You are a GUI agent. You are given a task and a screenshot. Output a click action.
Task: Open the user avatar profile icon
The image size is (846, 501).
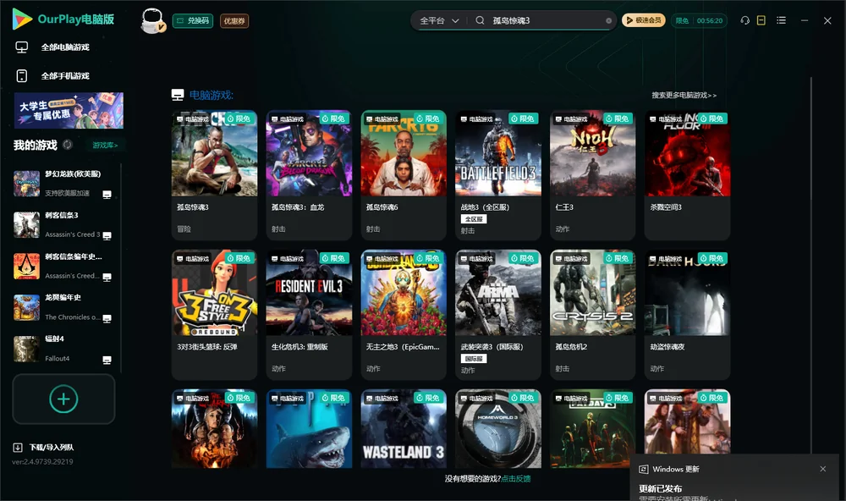coord(152,20)
